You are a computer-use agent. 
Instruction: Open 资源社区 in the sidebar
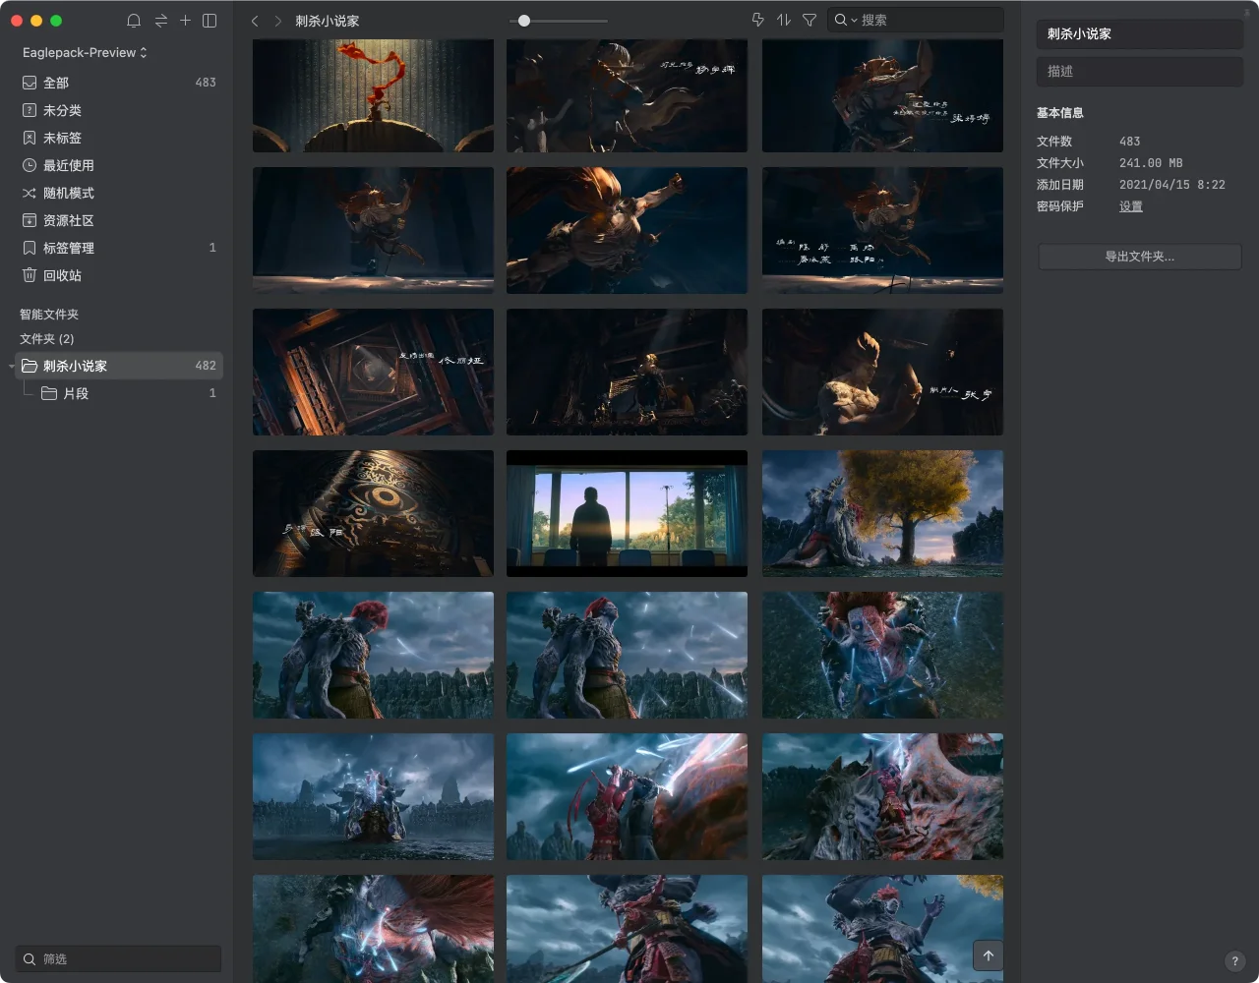tap(119, 220)
